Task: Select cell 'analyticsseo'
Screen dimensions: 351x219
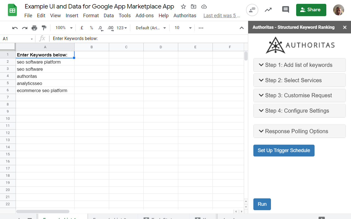Action: (45, 83)
